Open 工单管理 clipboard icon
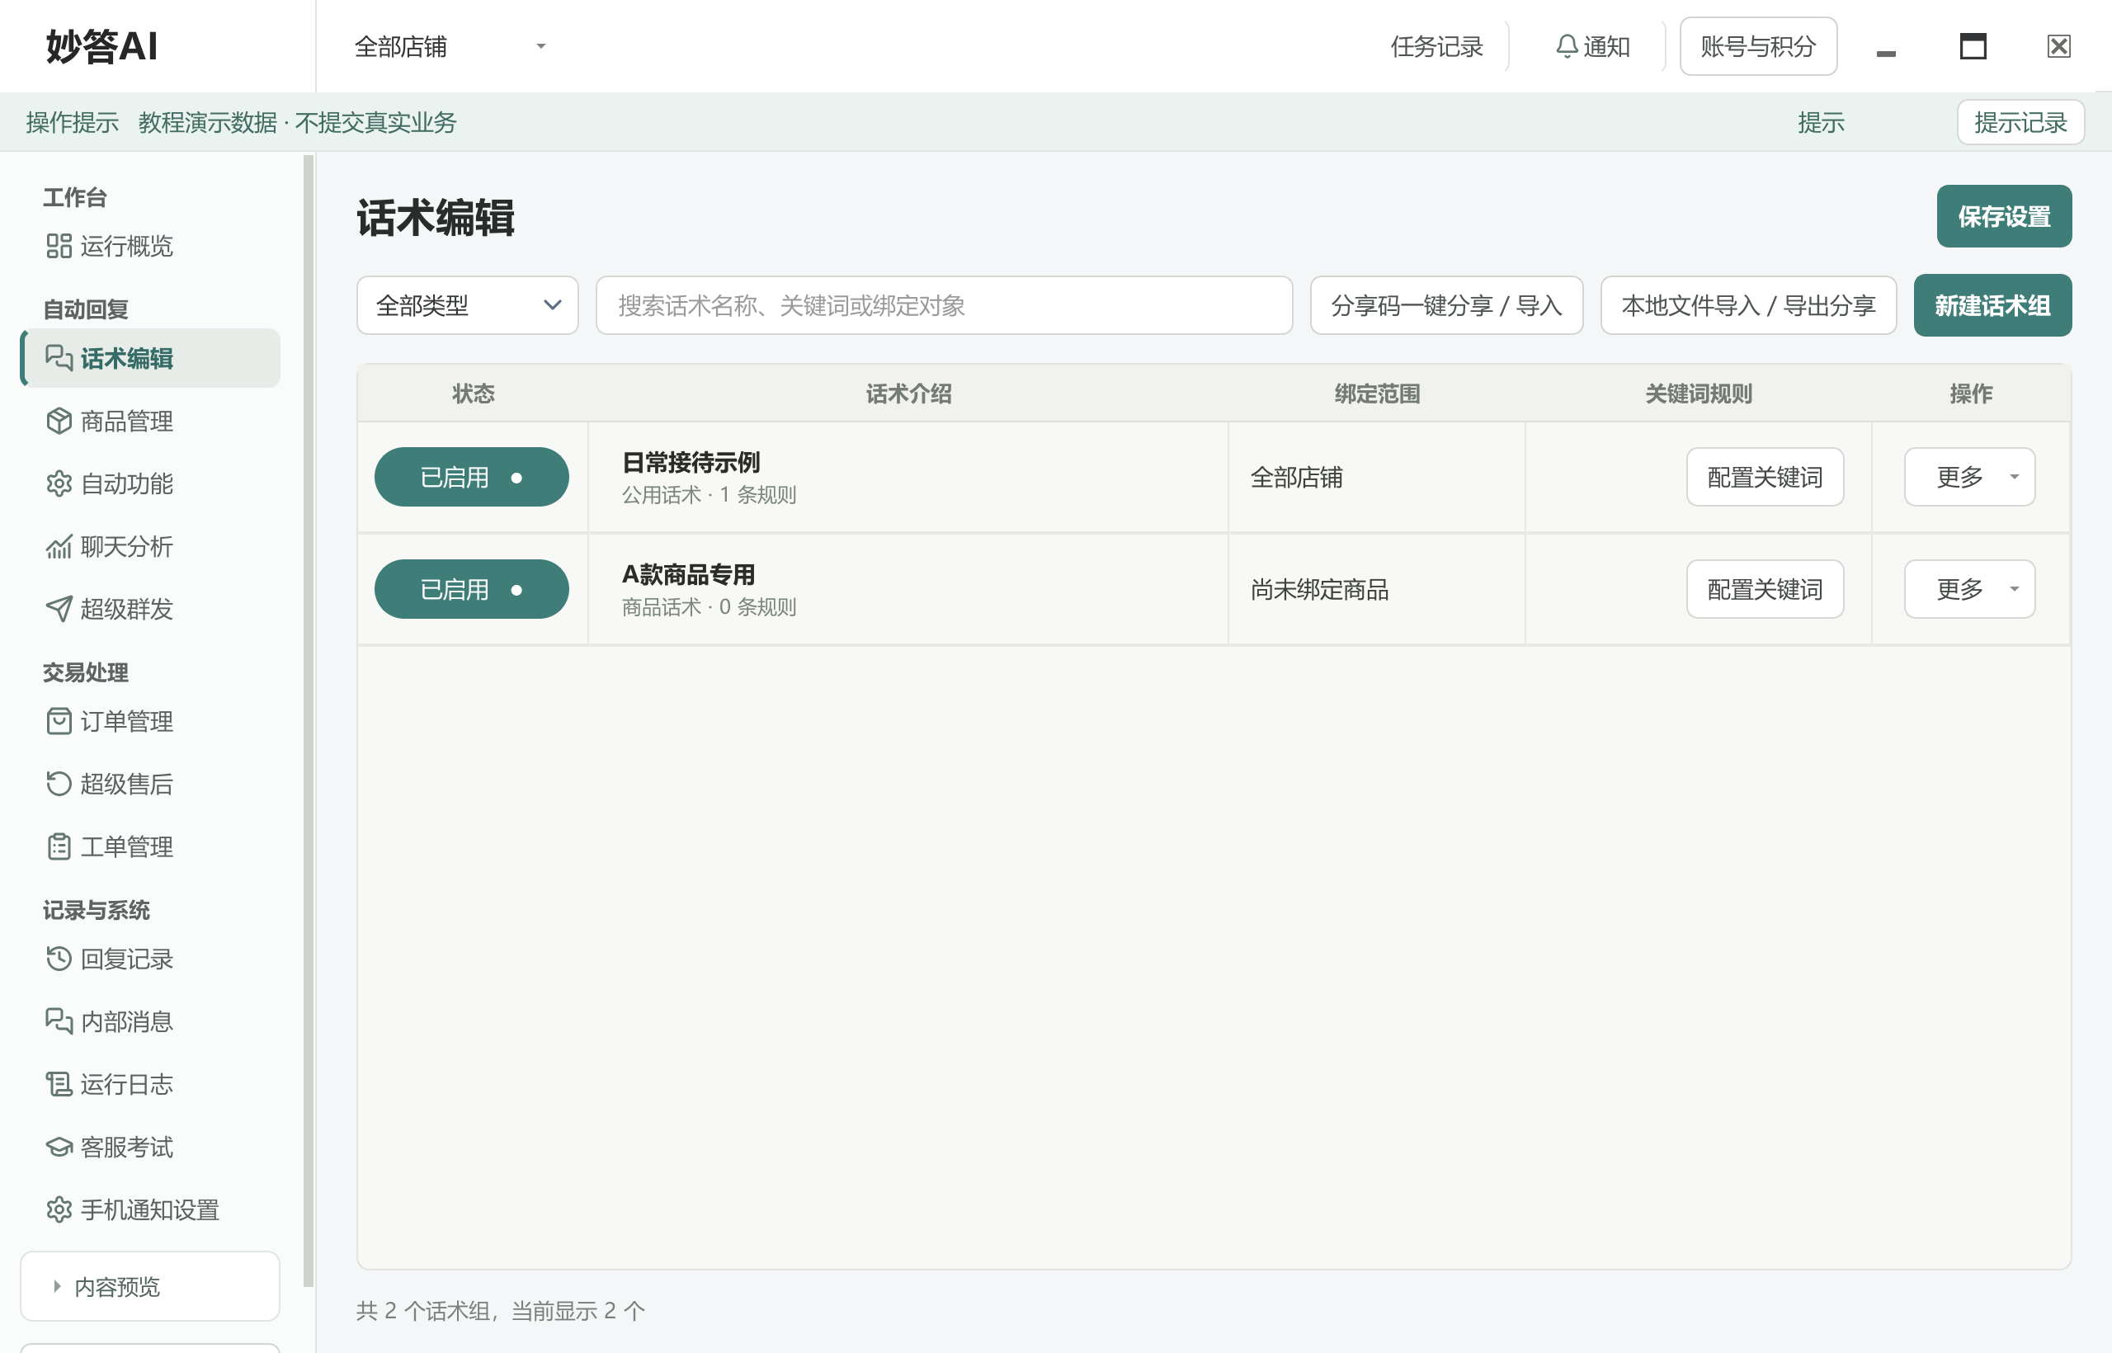 tap(59, 847)
